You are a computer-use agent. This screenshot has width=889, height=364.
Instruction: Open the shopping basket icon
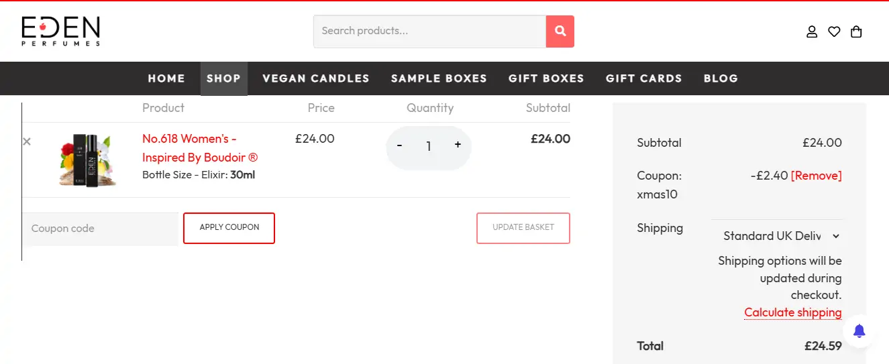(x=856, y=32)
